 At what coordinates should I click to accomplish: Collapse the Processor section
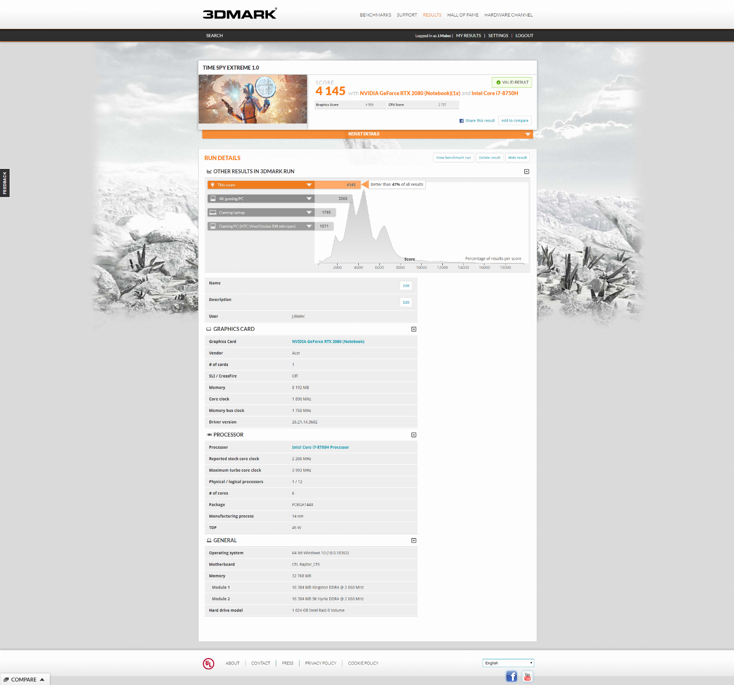tap(414, 435)
